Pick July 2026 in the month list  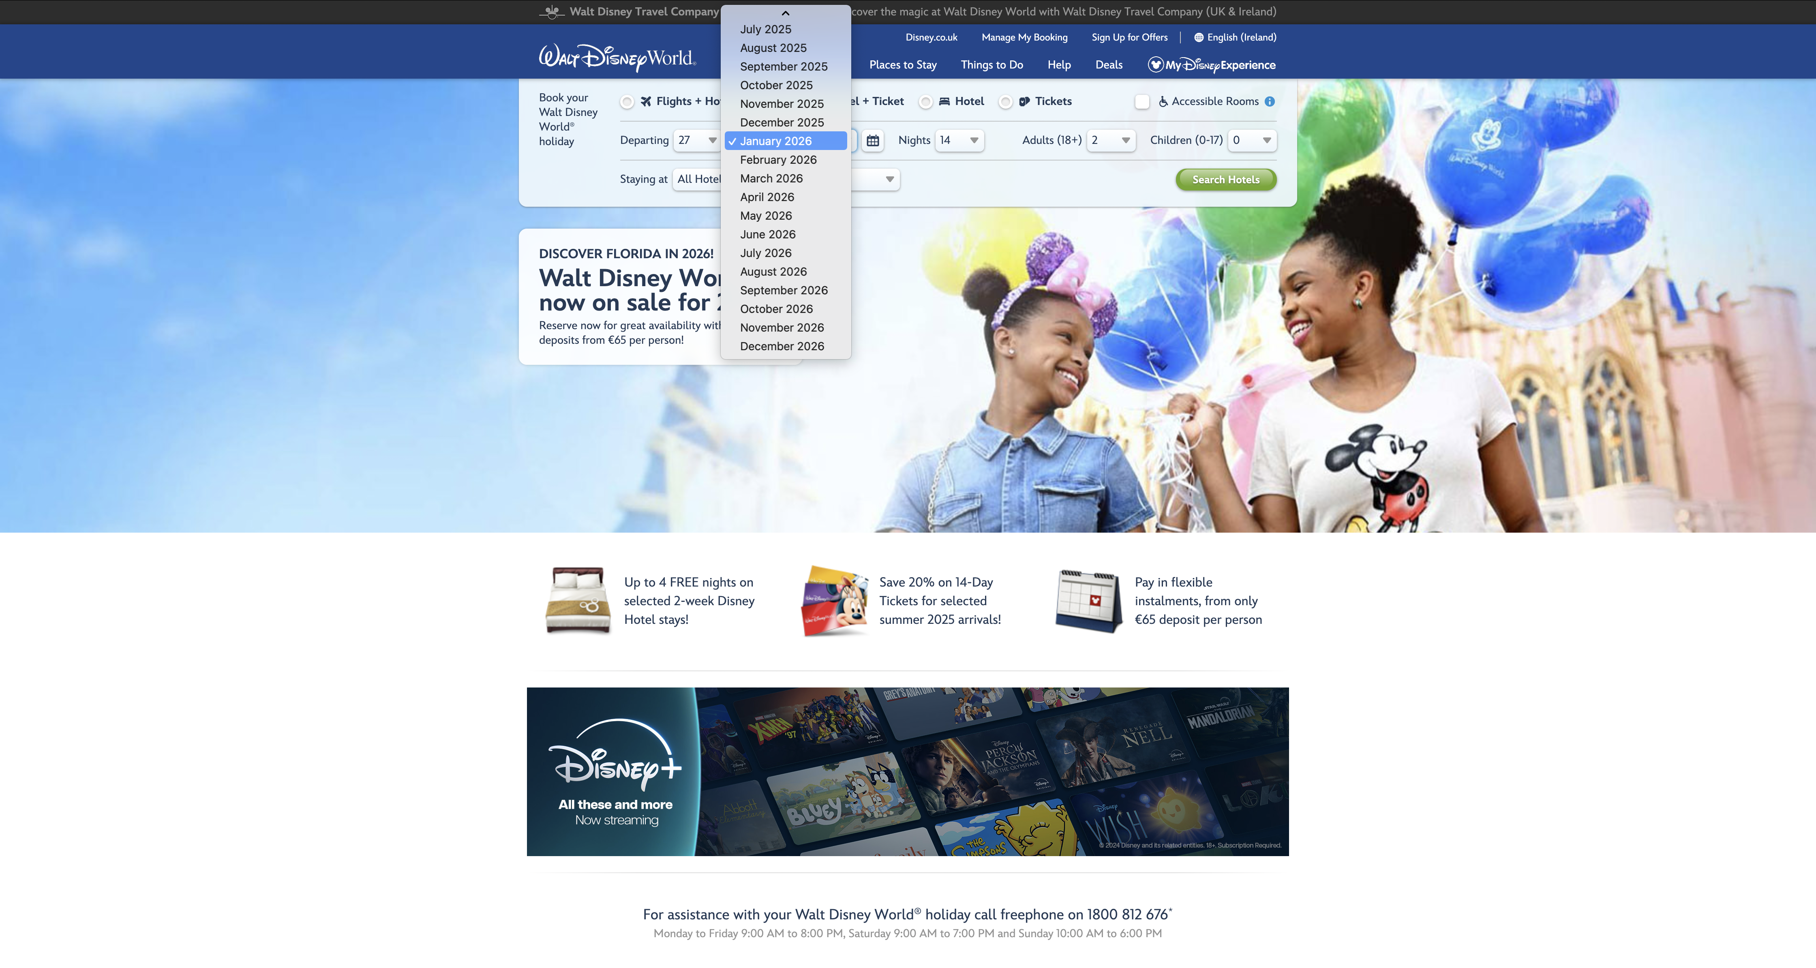pos(785,253)
